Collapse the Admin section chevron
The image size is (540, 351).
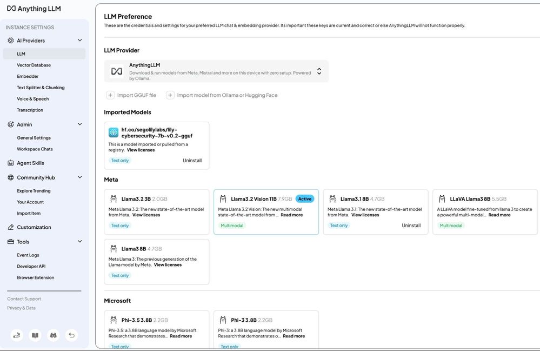click(79, 124)
